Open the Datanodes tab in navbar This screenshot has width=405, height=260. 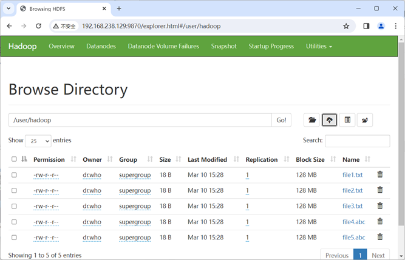[101, 46]
